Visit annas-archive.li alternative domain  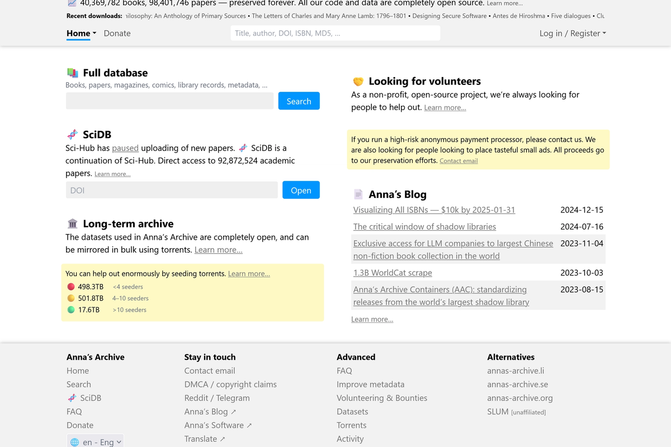(516, 370)
